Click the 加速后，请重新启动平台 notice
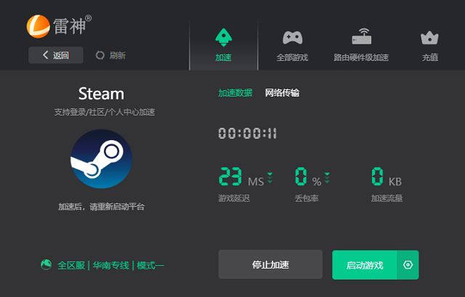The image size is (465, 297). (x=102, y=207)
